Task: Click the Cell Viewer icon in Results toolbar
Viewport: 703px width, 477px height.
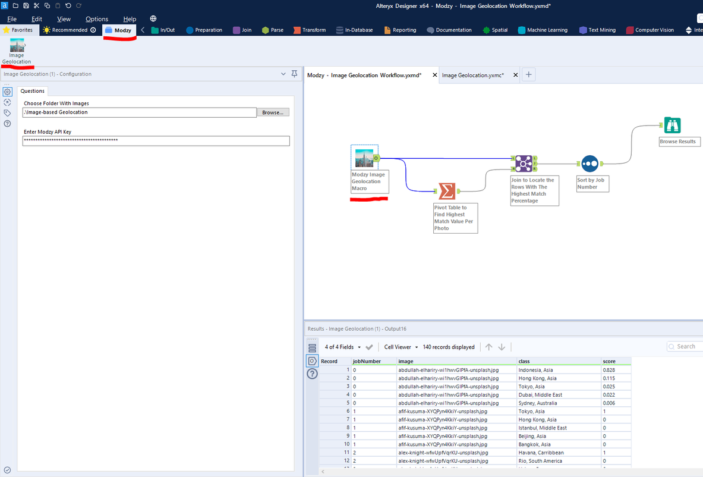Action: click(x=312, y=360)
